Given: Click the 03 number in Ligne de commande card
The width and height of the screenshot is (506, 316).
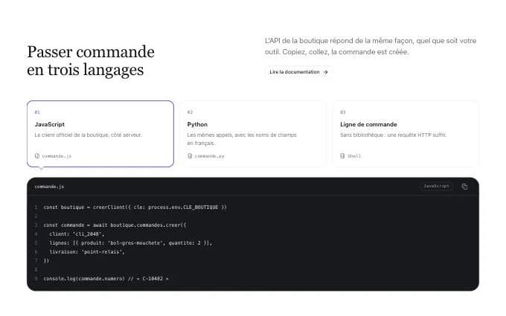Looking at the screenshot, I should [x=343, y=112].
